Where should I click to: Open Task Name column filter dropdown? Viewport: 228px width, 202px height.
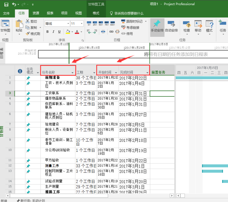pyautogui.click(x=73, y=72)
